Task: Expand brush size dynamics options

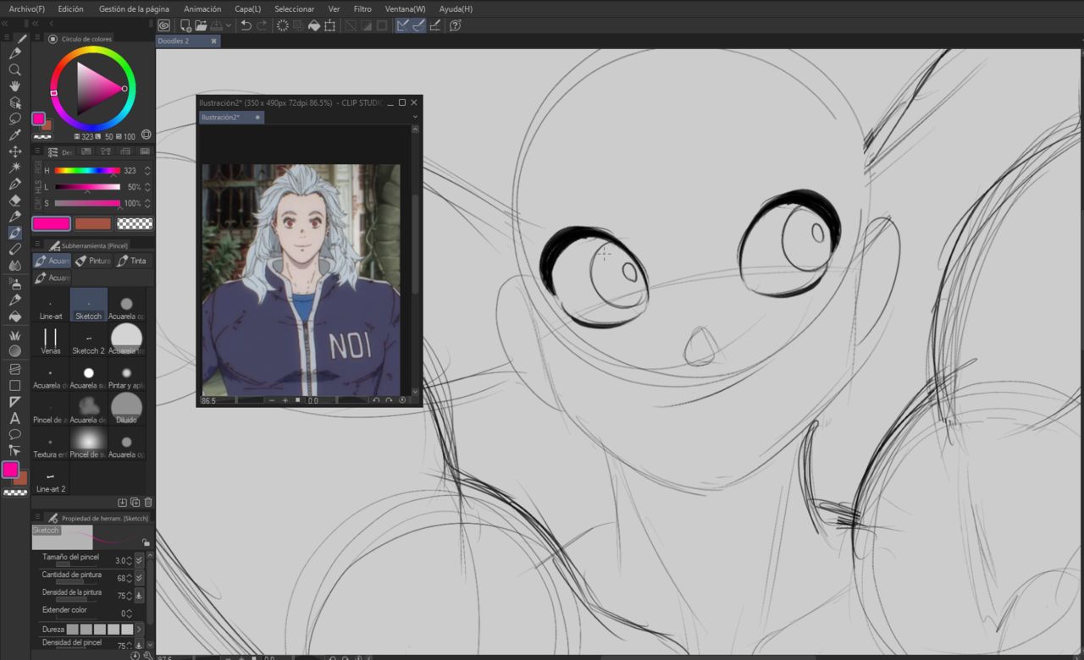Action: point(139,560)
